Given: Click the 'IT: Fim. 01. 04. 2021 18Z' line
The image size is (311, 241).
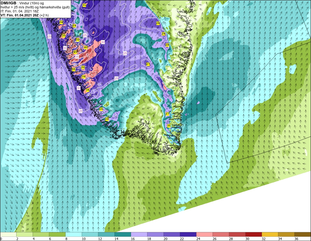Looking at the screenshot, I should click(x=19, y=11).
